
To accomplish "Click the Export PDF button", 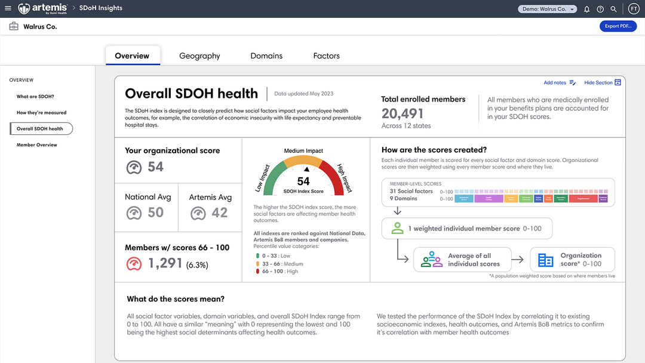I will 618,26.
